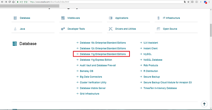
Task: Open the Cluster Verification Utility link
Action: tap(93, 82)
